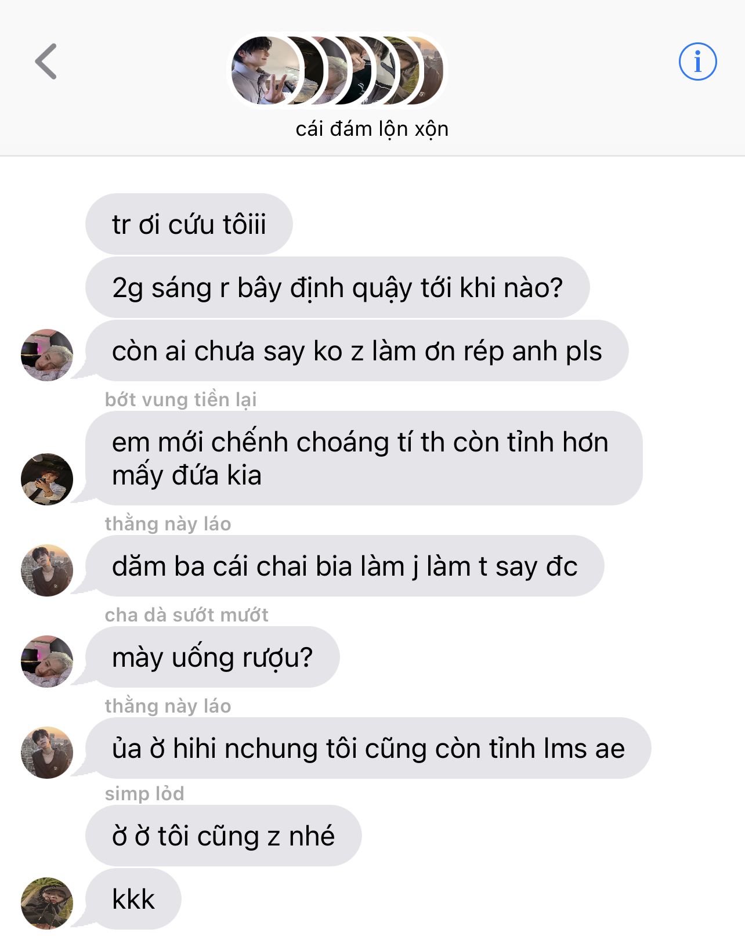
Task: Tap avatar beside 'mày uống rượu?' message
Action: click(x=47, y=662)
